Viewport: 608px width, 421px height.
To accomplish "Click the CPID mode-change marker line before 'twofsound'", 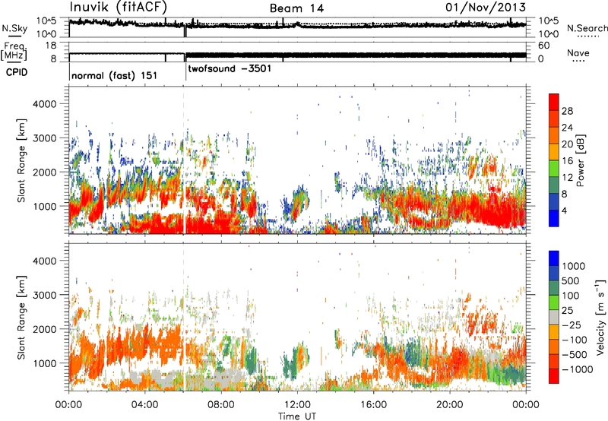I will [x=185, y=71].
